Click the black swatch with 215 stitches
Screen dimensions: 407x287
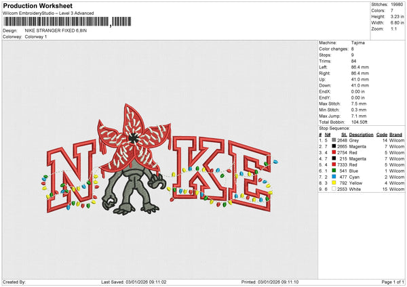click(334, 158)
